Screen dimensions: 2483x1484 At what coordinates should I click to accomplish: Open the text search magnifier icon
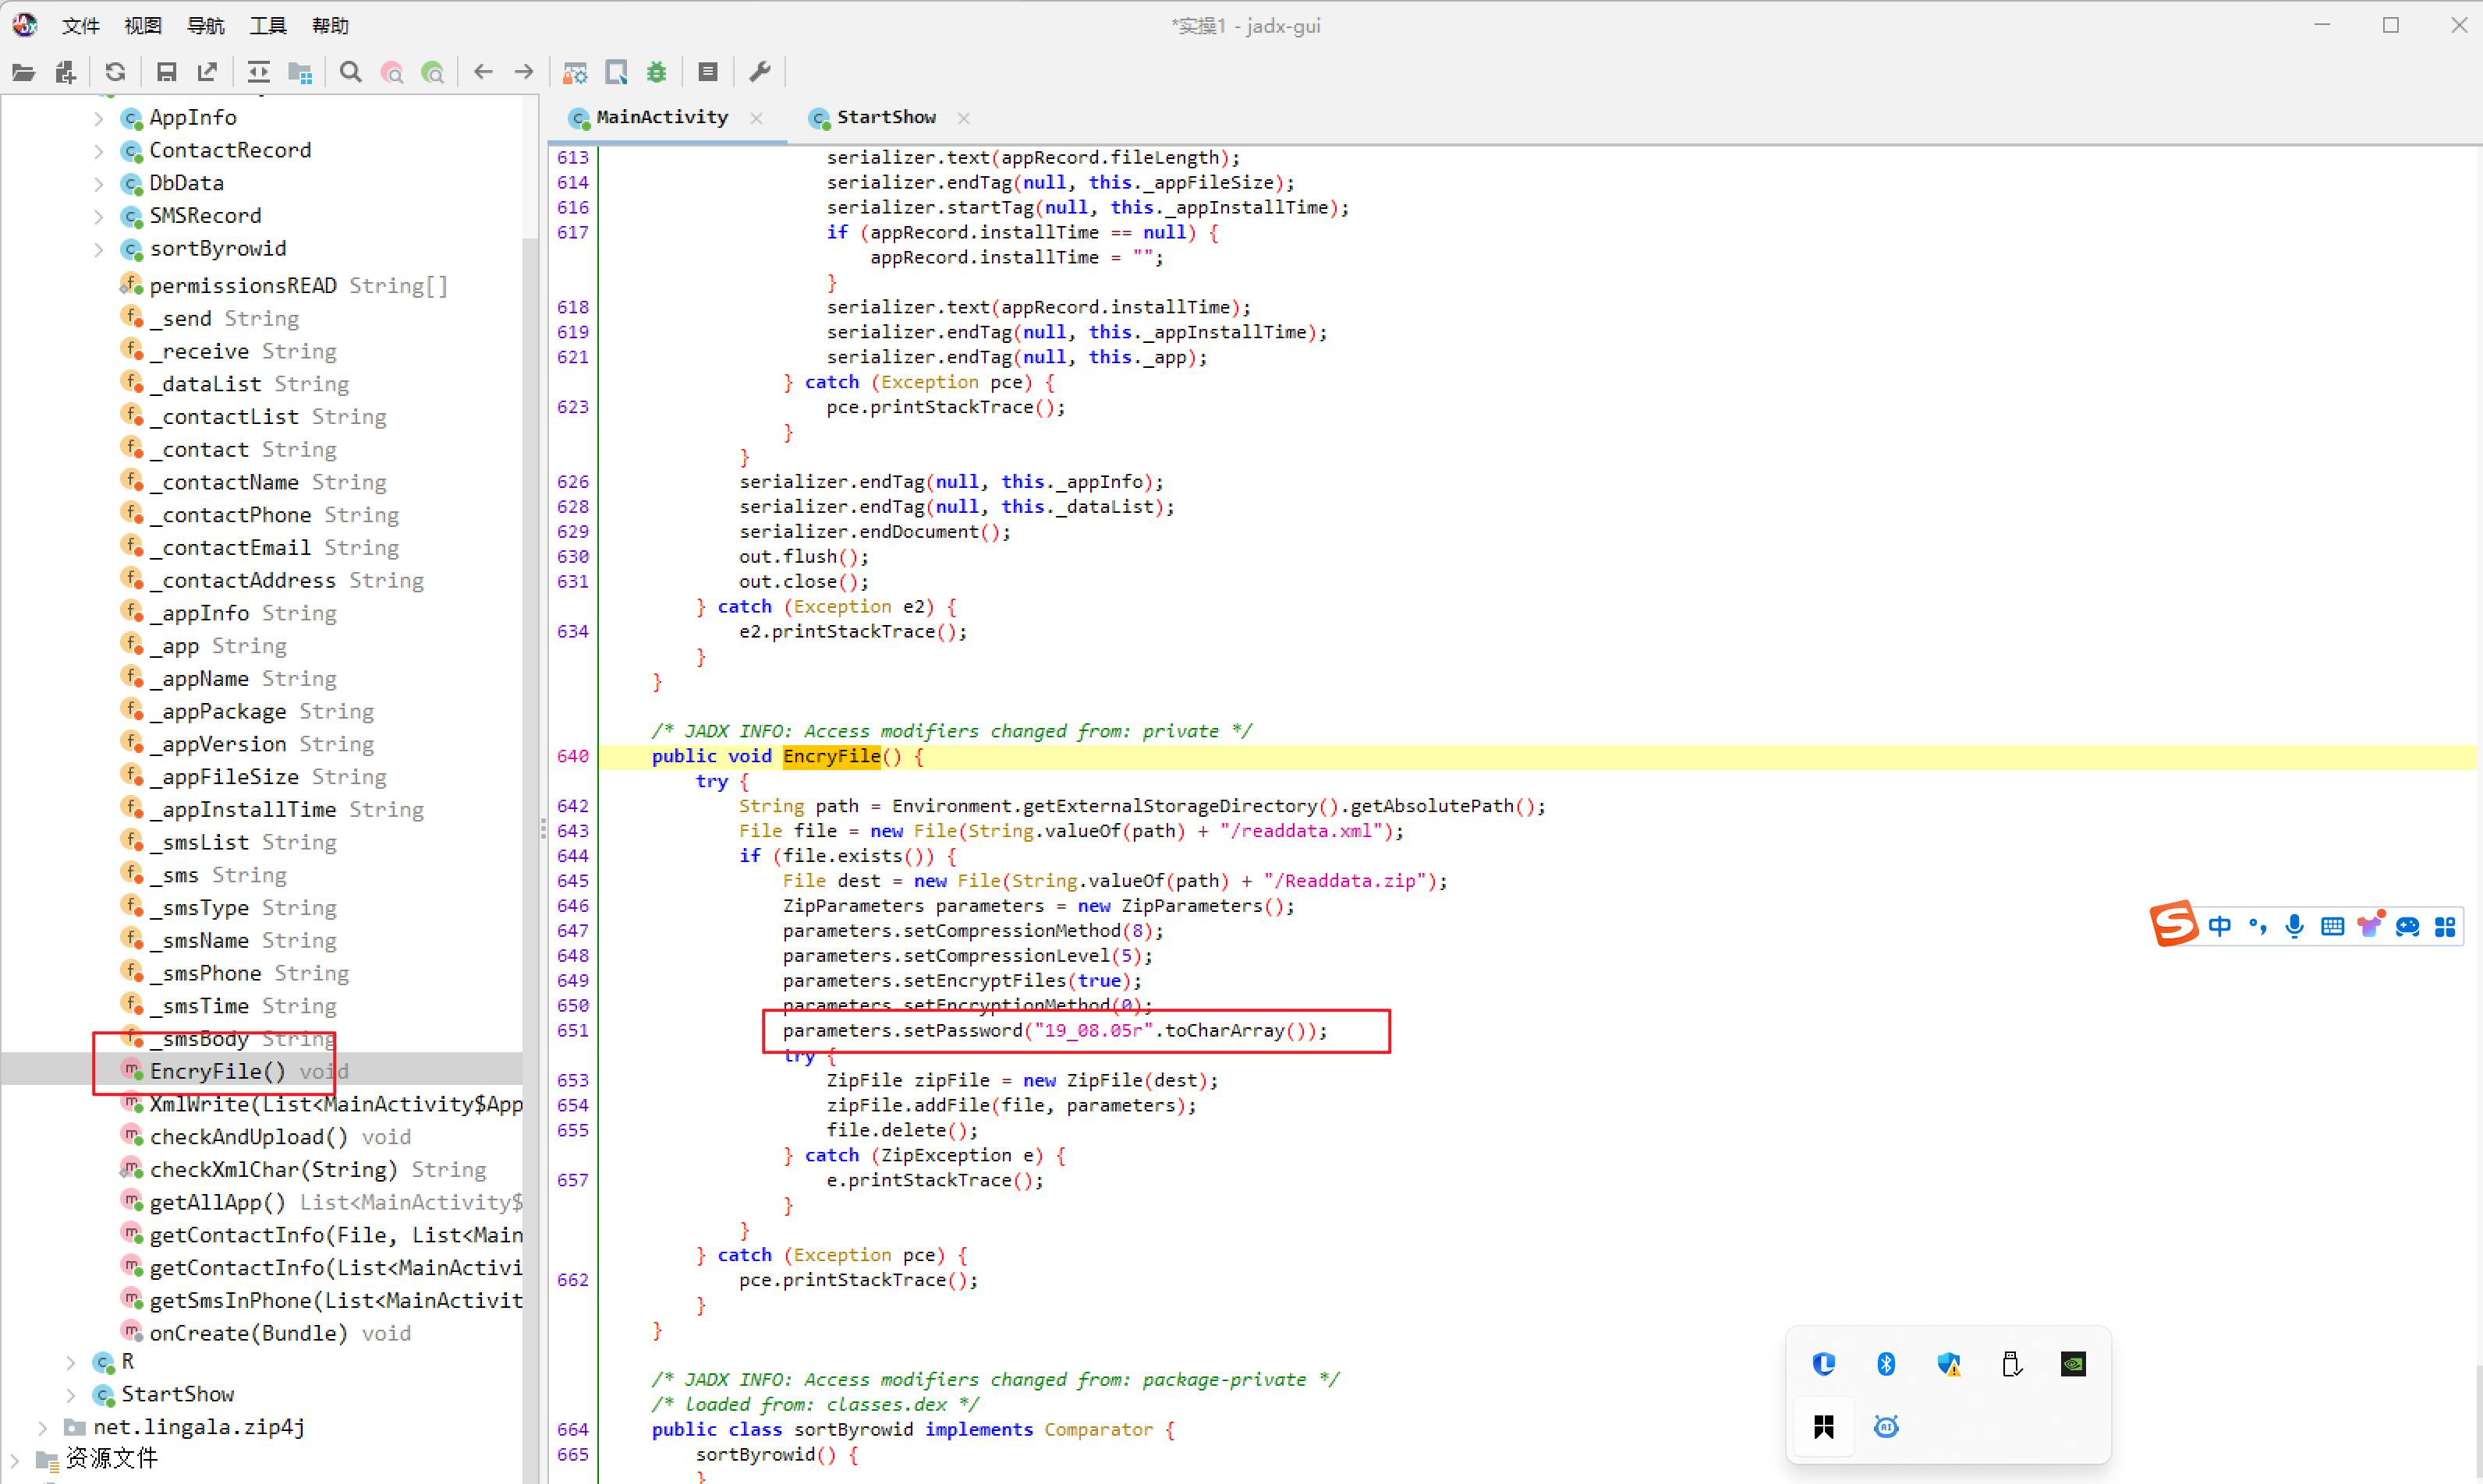coord(350,72)
